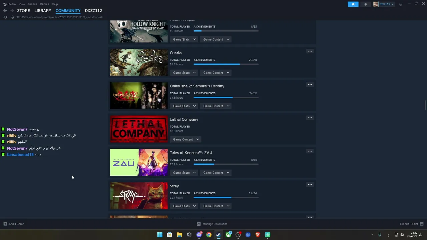Open options menu for Creaks
This screenshot has height=240, width=427.
pyautogui.click(x=310, y=51)
